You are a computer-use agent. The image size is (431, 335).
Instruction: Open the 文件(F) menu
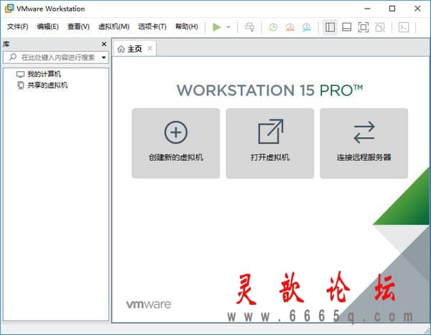tap(17, 27)
